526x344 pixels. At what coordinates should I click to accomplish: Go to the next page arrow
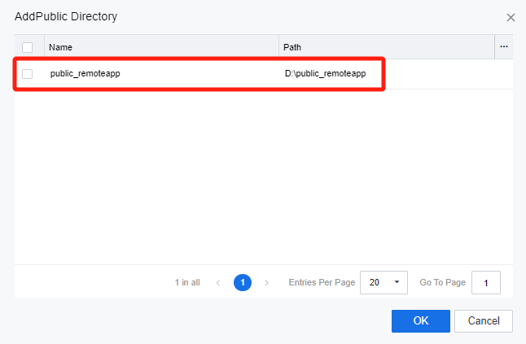pos(266,283)
